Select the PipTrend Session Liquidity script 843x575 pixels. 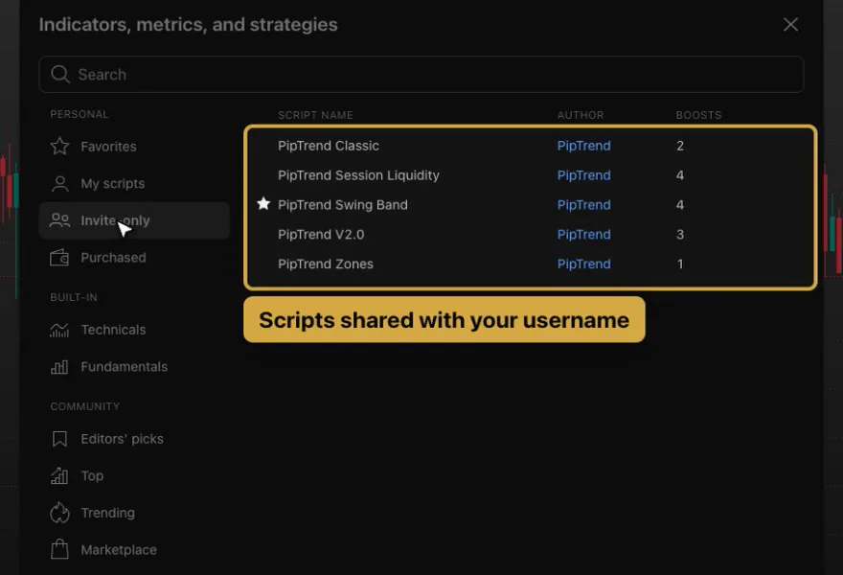[x=530, y=175]
